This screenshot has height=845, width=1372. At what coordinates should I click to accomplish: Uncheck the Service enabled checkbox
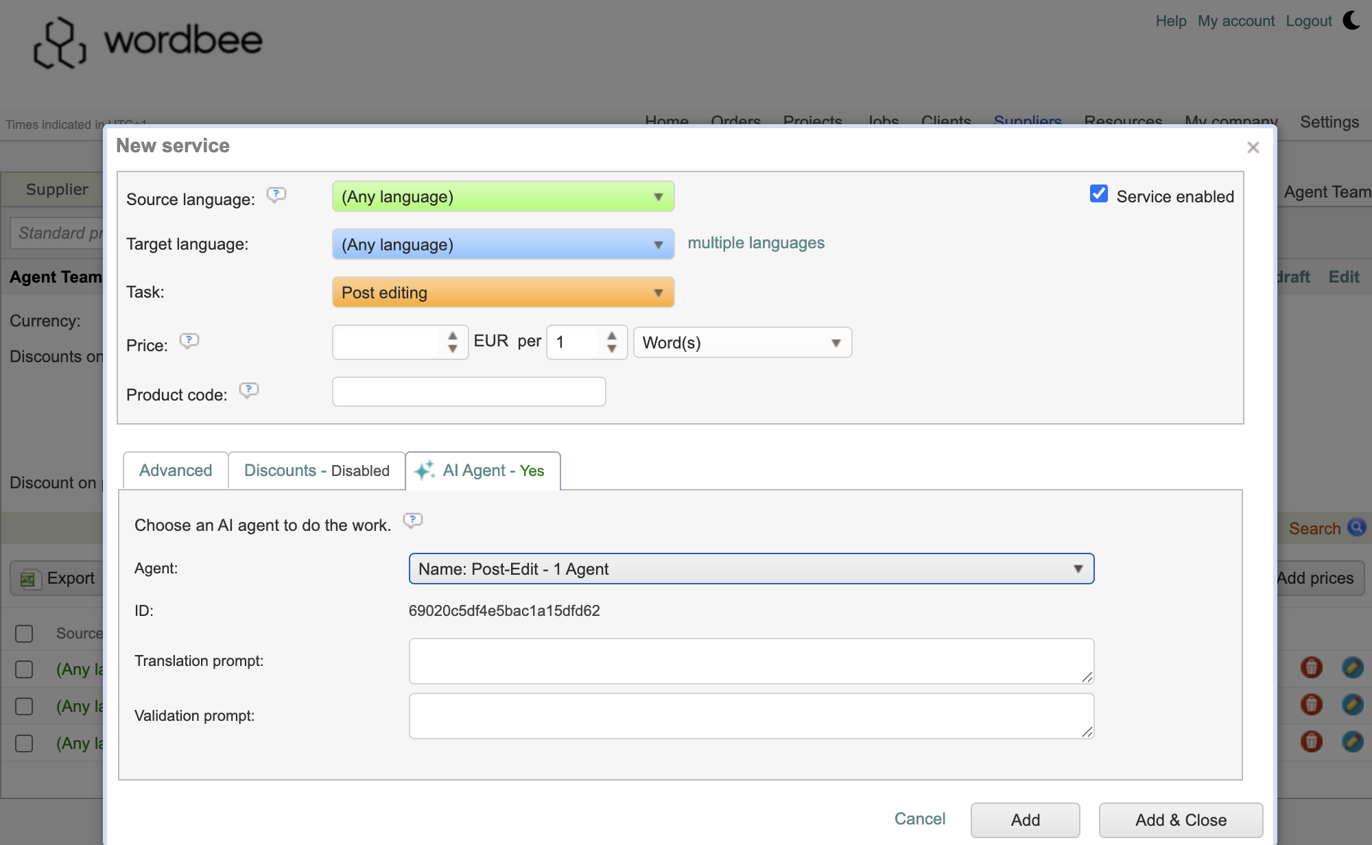click(x=1099, y=194)
